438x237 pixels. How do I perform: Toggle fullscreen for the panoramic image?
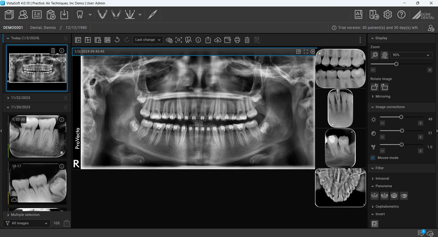click(x=306, y=52)
